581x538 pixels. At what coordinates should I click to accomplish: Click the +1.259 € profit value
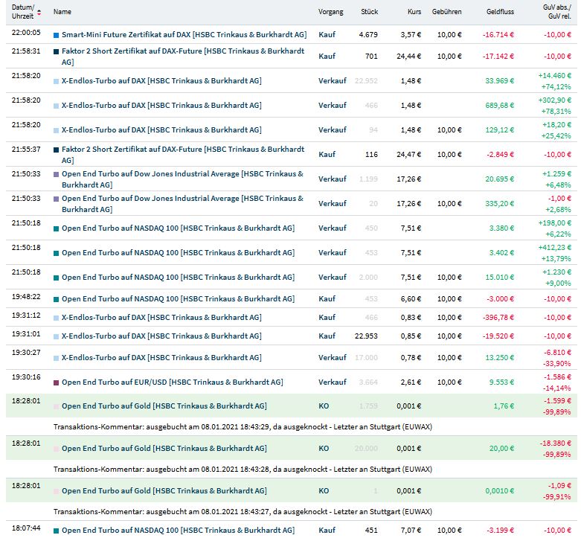pyautogui.click(x=556, y=174)
